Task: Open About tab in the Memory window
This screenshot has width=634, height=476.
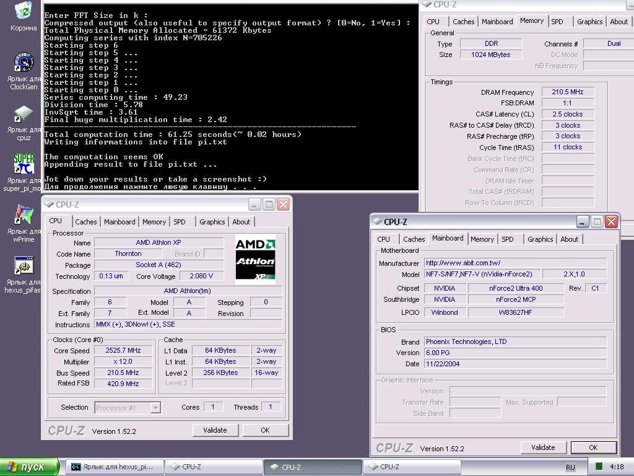Action: point(619,22)
